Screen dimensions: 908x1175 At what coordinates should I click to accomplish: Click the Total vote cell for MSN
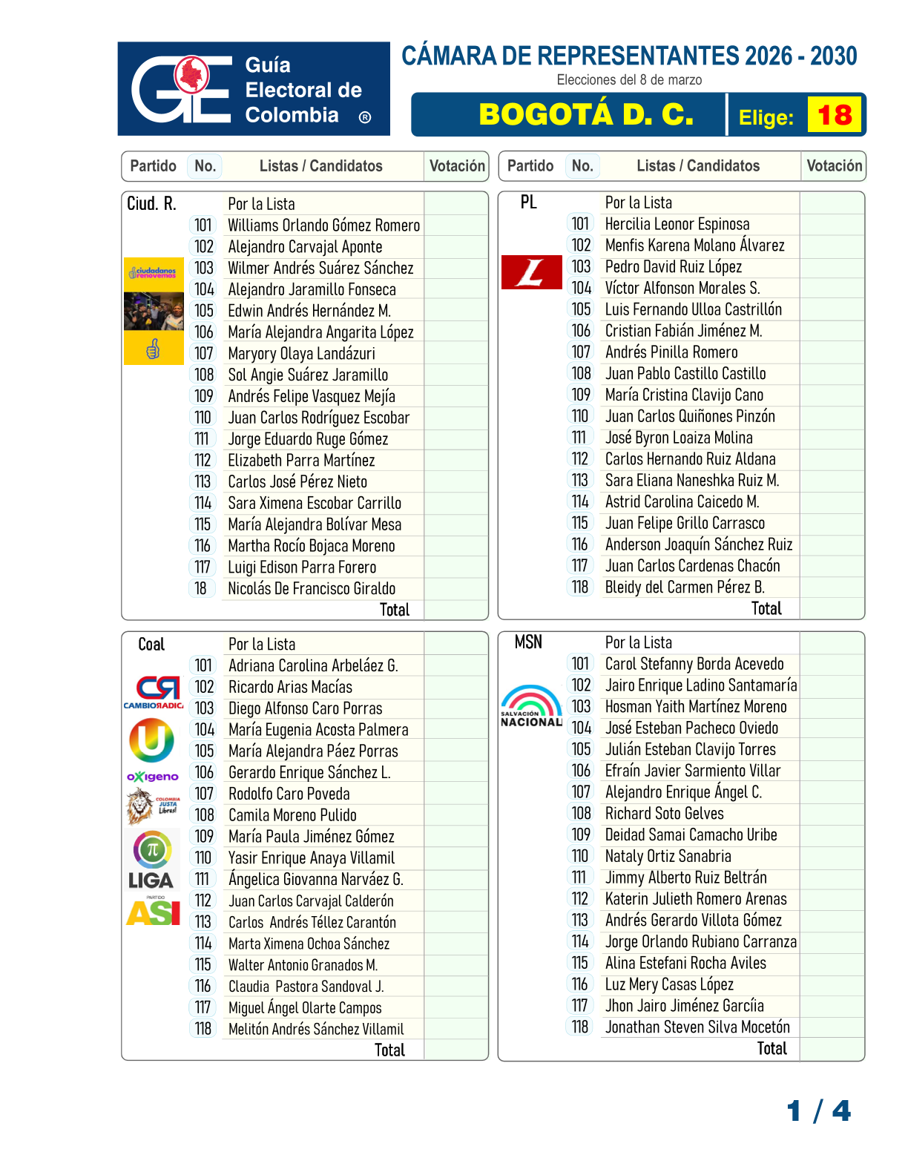[x=832, y=1049]
